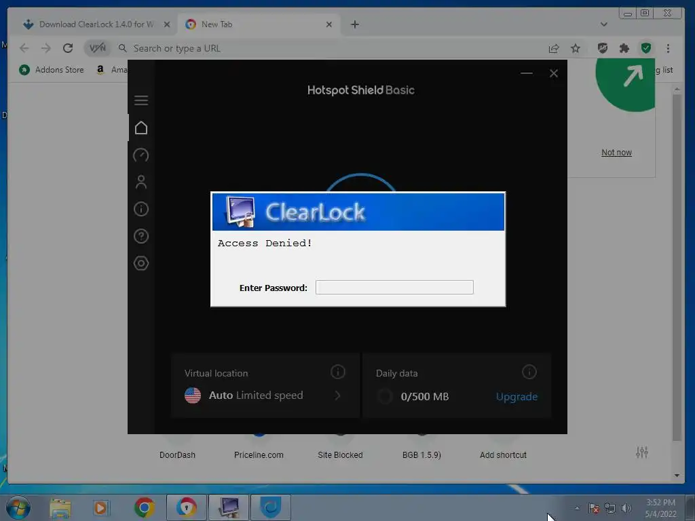695x521 pixels.
Task: Bookmark this page with the star icon
Action: point(576,48)
